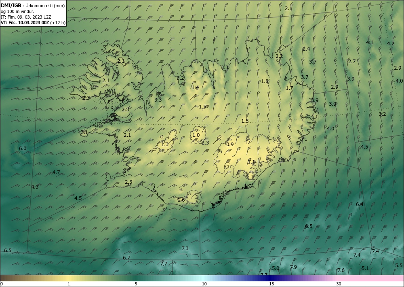Select the 4.7 value over the sea
This screenshot has width=404, height=287.
point(56,172)
